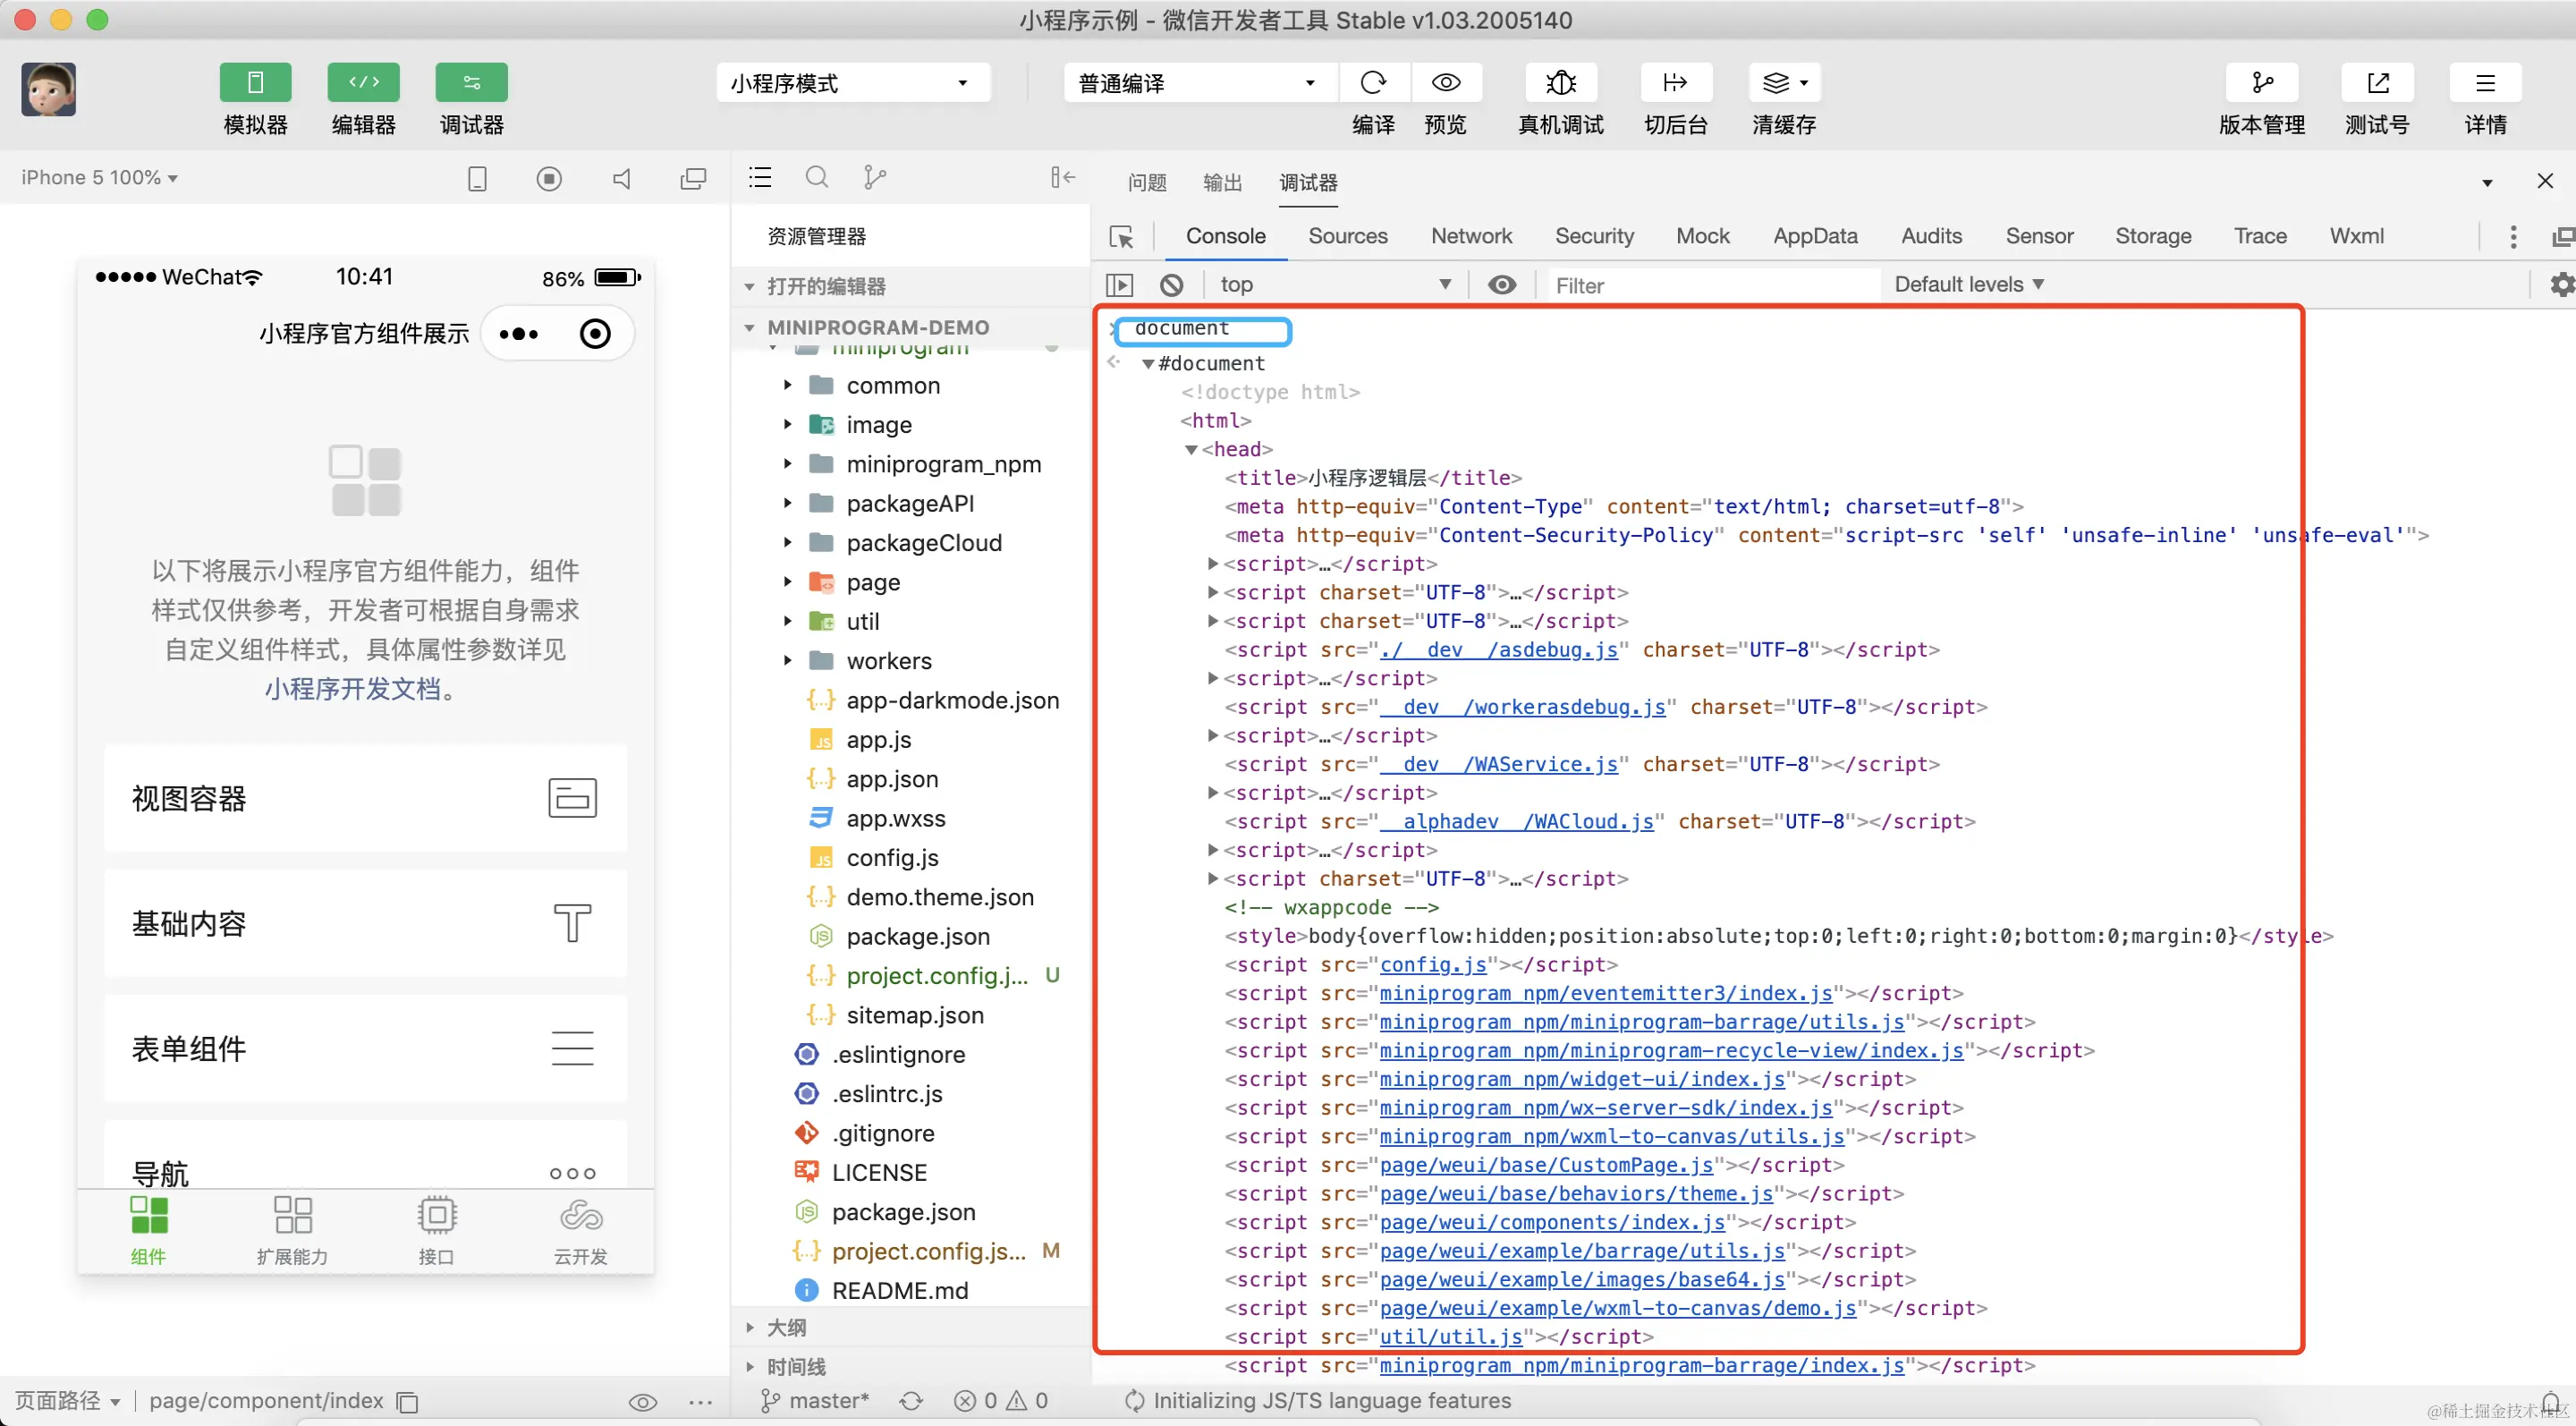Screen dimensions: 2576x1426
Task: Expand the packageAPI folder
Action: click(x=909, y=504)
